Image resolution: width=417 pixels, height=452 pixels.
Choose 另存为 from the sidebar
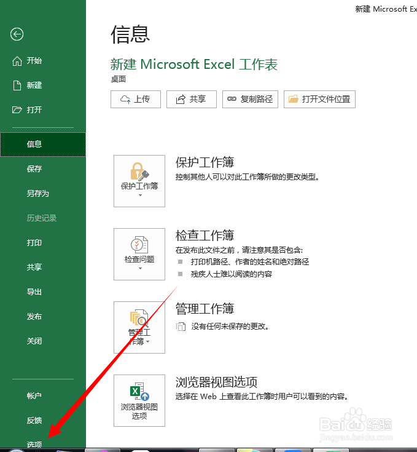tap(37, 194)
